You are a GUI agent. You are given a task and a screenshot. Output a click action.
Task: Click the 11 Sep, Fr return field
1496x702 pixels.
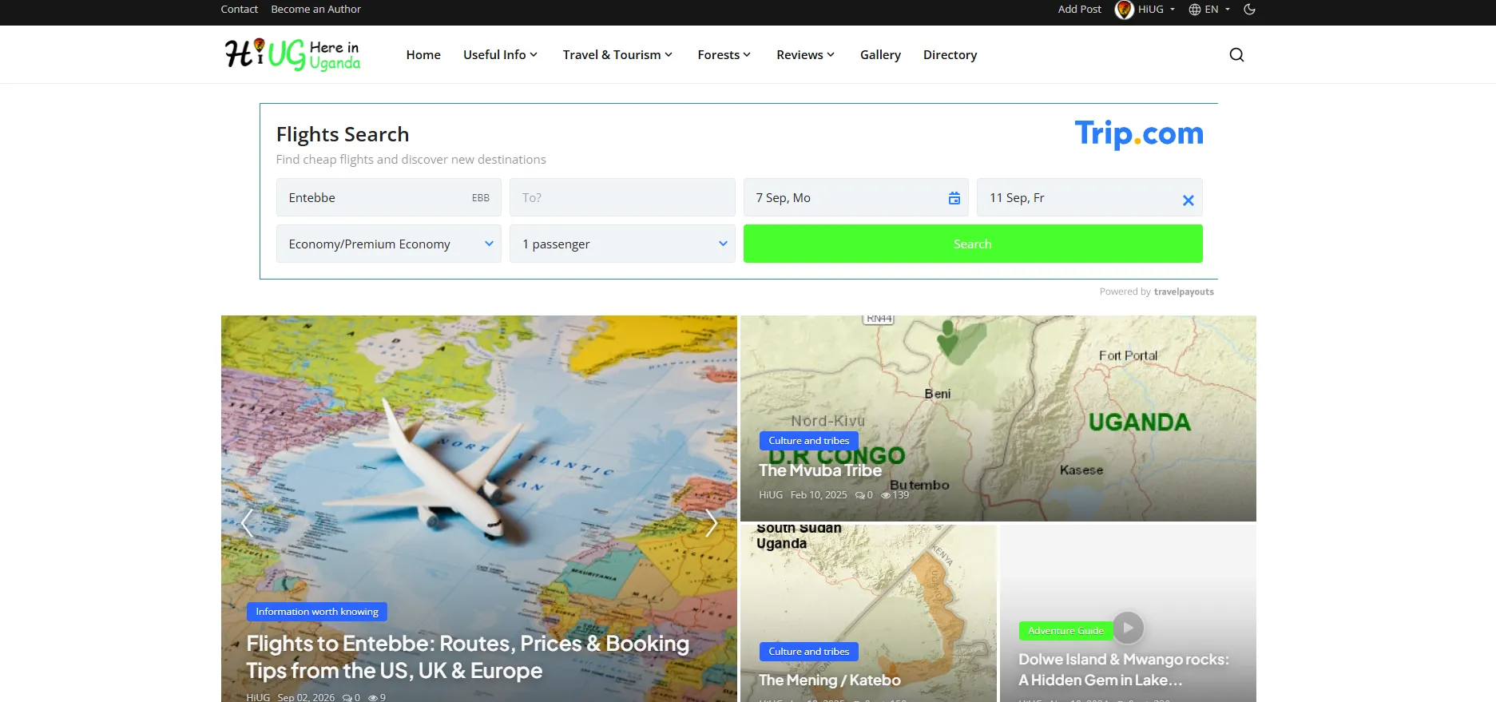(1089, 197)
